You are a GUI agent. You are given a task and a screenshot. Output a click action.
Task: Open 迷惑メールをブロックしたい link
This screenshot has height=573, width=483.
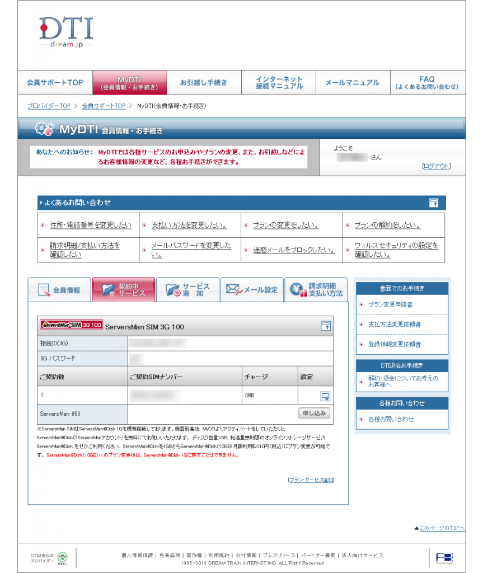click(x=294, y=250)
